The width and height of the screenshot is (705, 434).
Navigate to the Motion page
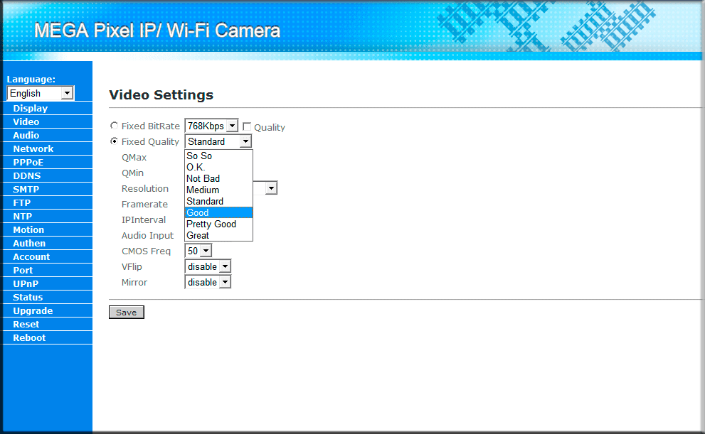tap(28, 230)
